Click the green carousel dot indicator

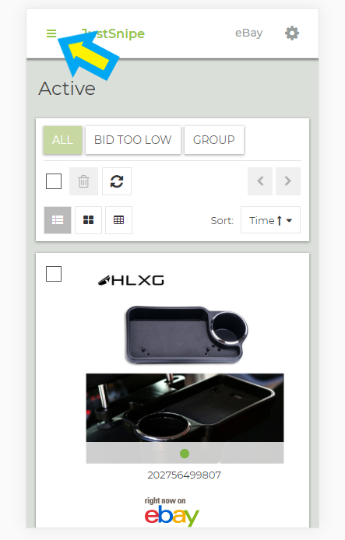[185, 454]
